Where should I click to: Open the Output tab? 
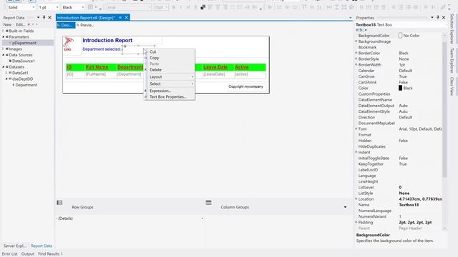(28, 254)
